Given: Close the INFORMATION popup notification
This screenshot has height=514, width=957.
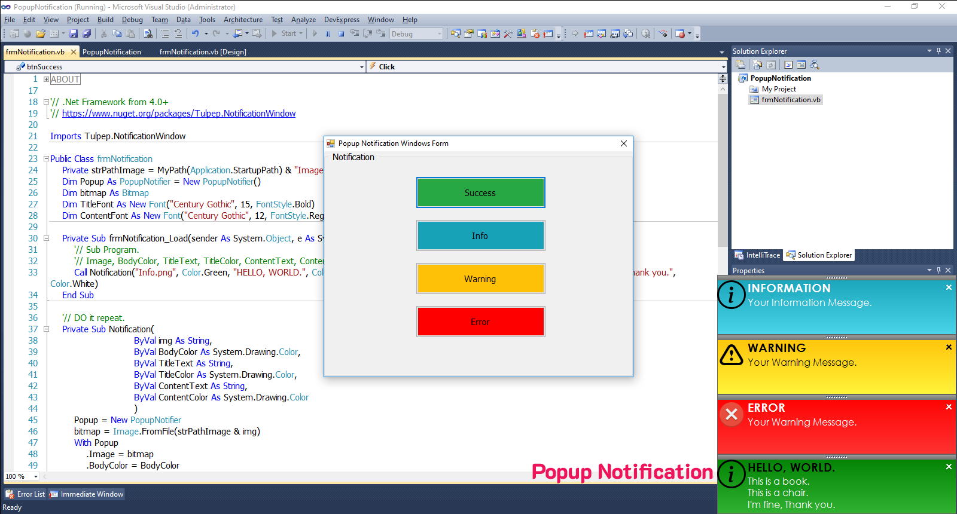Looking at the screenshot, I should click(949, 287).
